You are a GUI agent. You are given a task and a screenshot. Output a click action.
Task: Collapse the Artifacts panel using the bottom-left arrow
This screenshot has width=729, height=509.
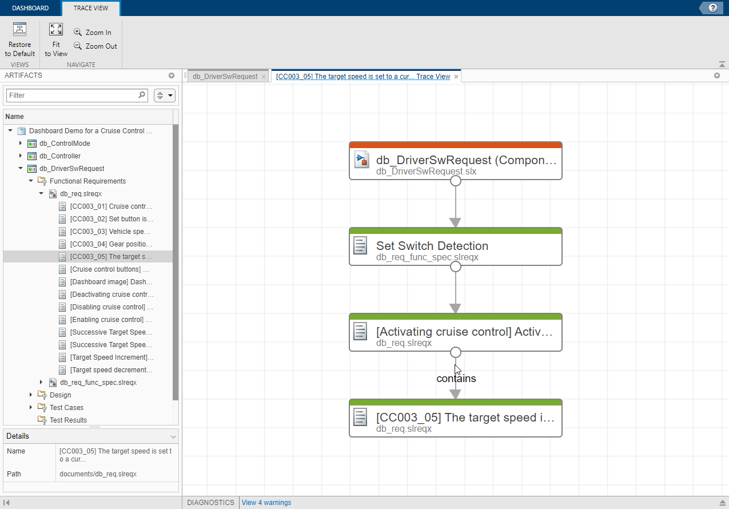pyautogui.click(x=7, y=502)
